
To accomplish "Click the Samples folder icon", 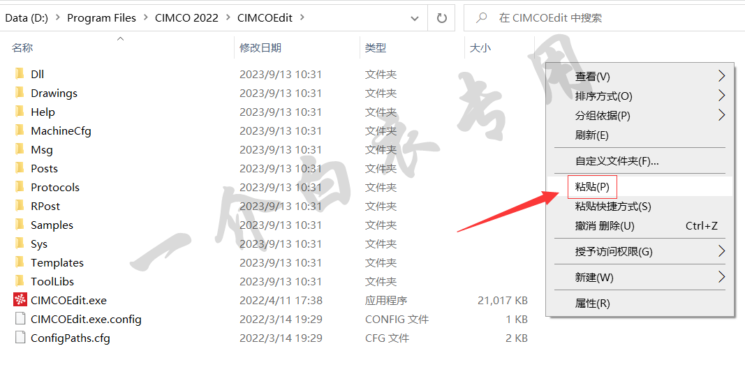I will pos(20,225).
